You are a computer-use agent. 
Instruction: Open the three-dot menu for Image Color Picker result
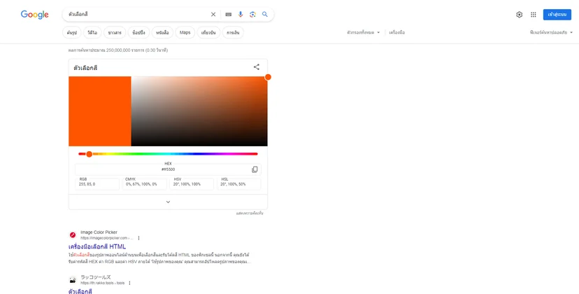[139, 238]
